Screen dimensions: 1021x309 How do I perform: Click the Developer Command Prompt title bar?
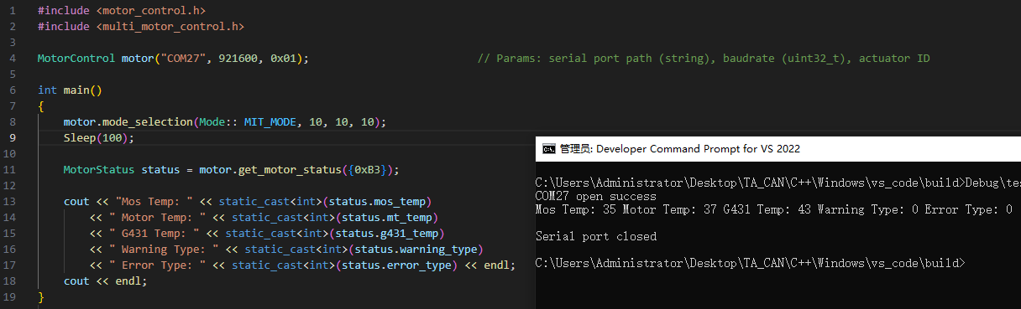point(778,149)
